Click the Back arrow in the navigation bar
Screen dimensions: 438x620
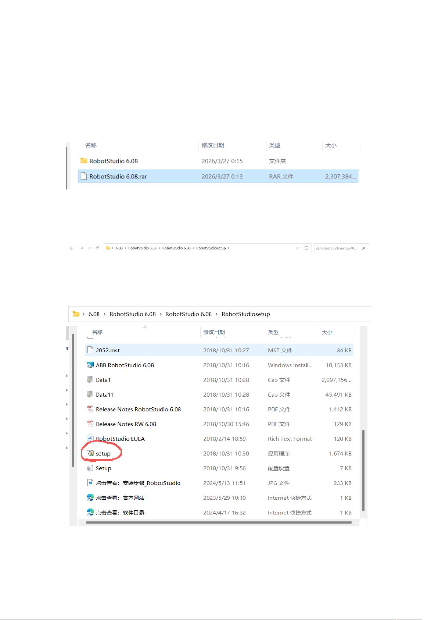[x=72, y=248]
